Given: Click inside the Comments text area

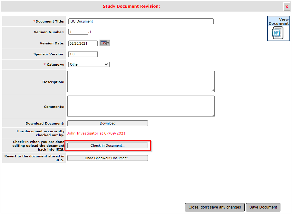Looking at the screenshot, I should (141, 106).
